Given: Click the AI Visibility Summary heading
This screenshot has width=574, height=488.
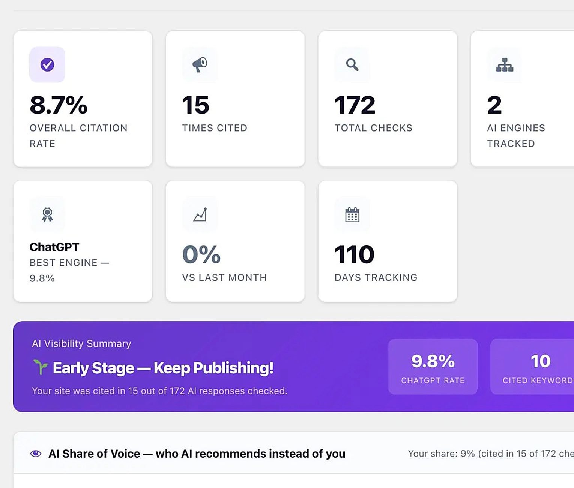Looking at the screenshot, I should [x=81, y=344].
